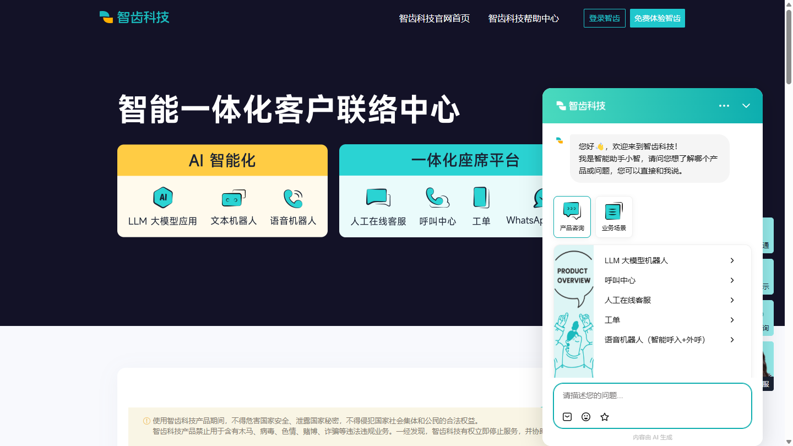This screenshot has height=446, width=793.
Task: Select the 产品咨询 tab in chat
Action: coord(572,217)
